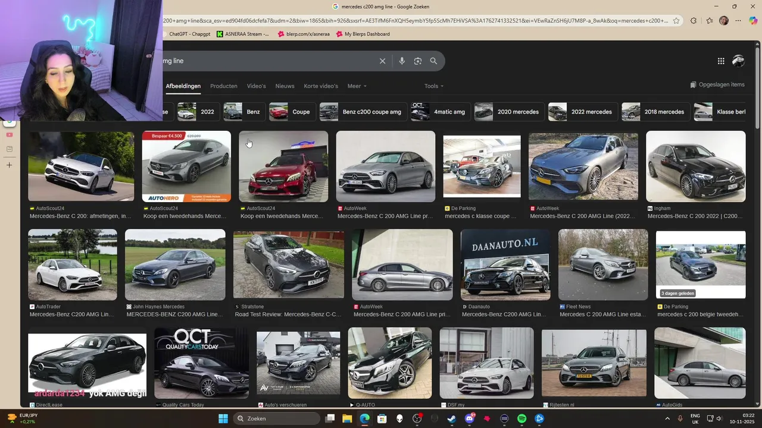
Task: Open 'Mercedes-Benz C 200: afmetingen' result link
Action: tap(80, 216)
